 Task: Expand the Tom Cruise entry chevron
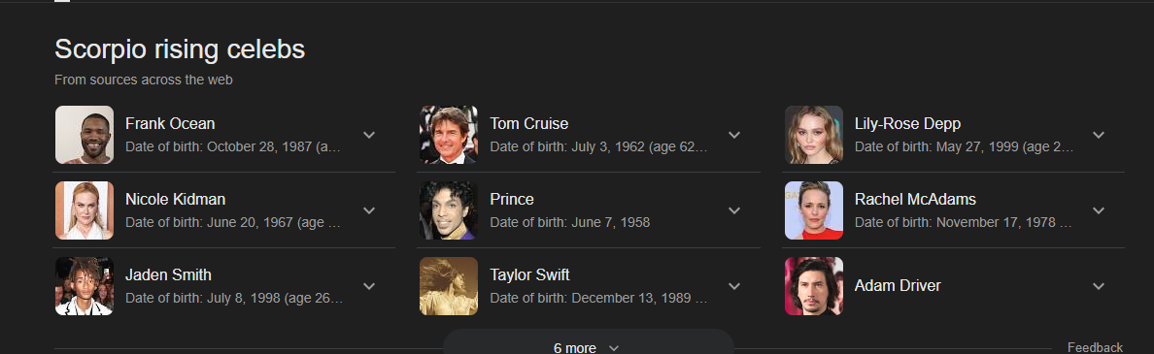pyautogui.click(x=733, y=135)
